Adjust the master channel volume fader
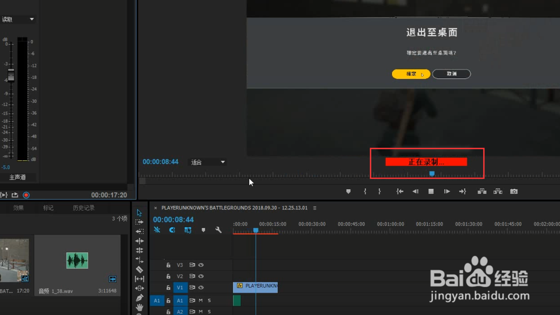Viewport: 560px width, 315px height. pyautogui.click(x=11, y=75)
